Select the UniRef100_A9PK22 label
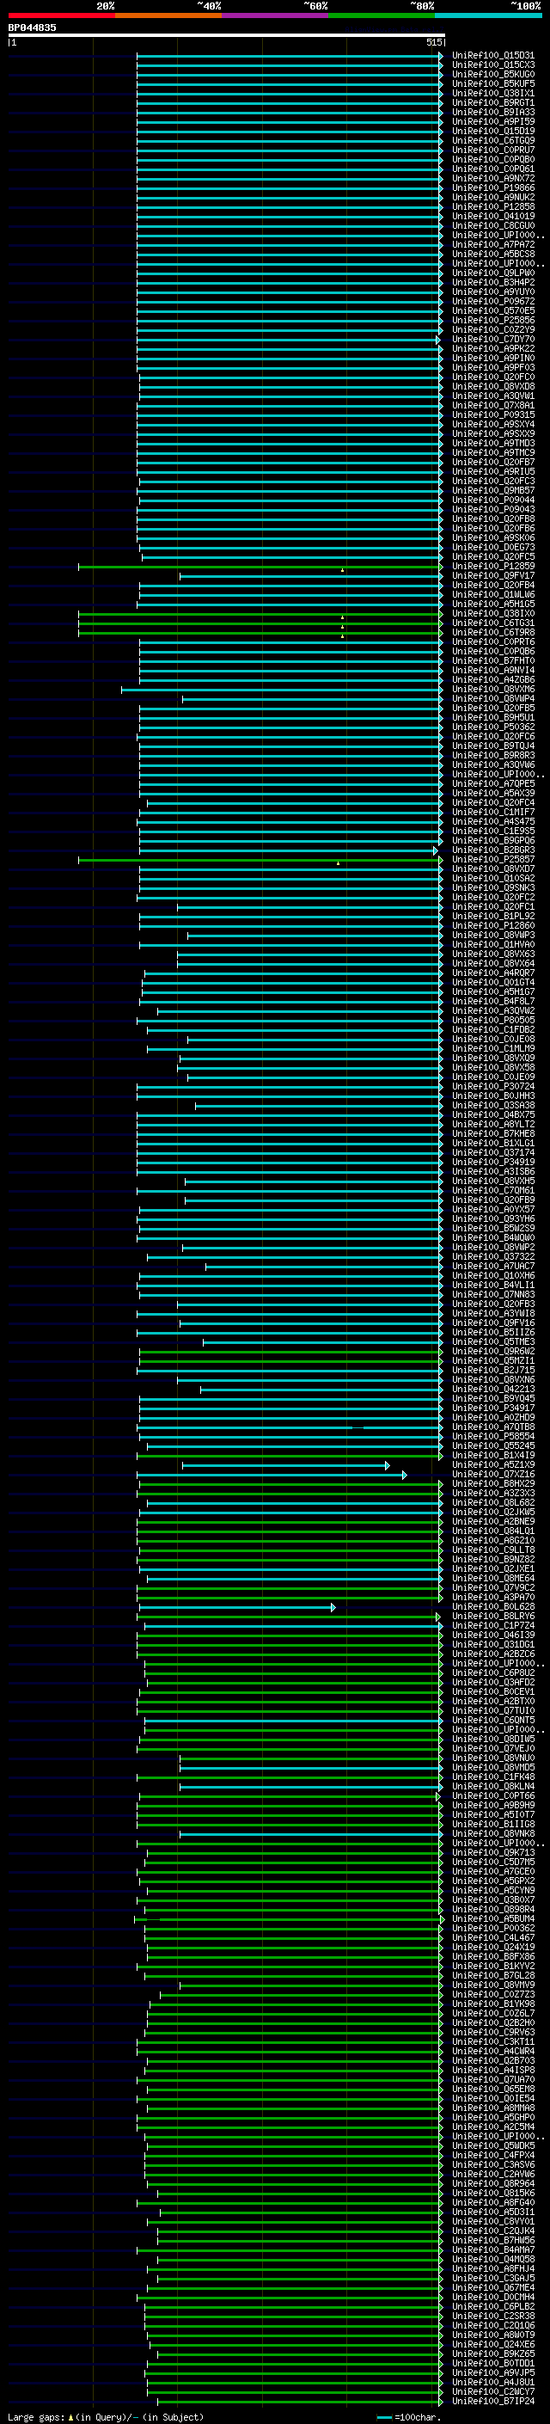 pyautogui.click(x=493, y=349)
